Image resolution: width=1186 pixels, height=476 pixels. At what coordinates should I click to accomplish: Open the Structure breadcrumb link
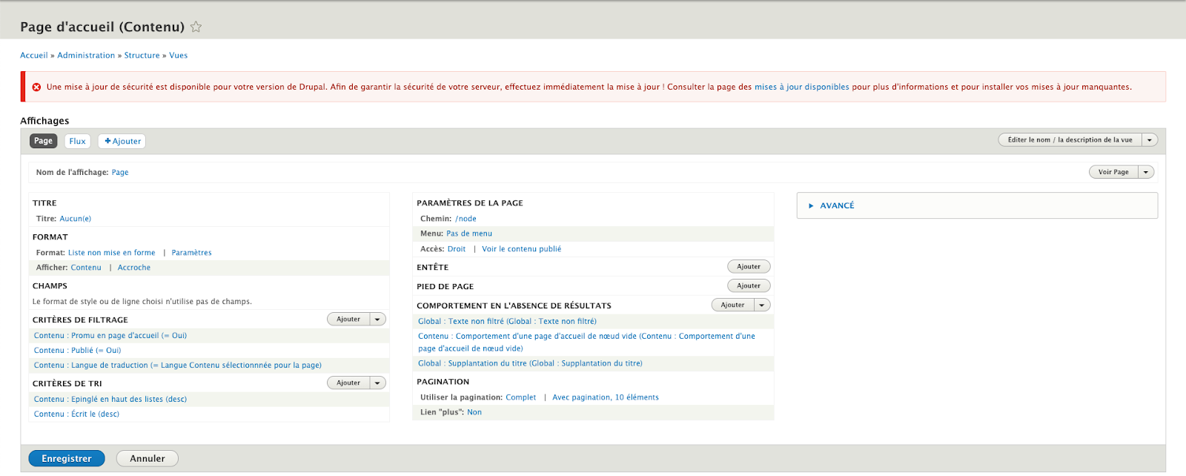[142, 56]
